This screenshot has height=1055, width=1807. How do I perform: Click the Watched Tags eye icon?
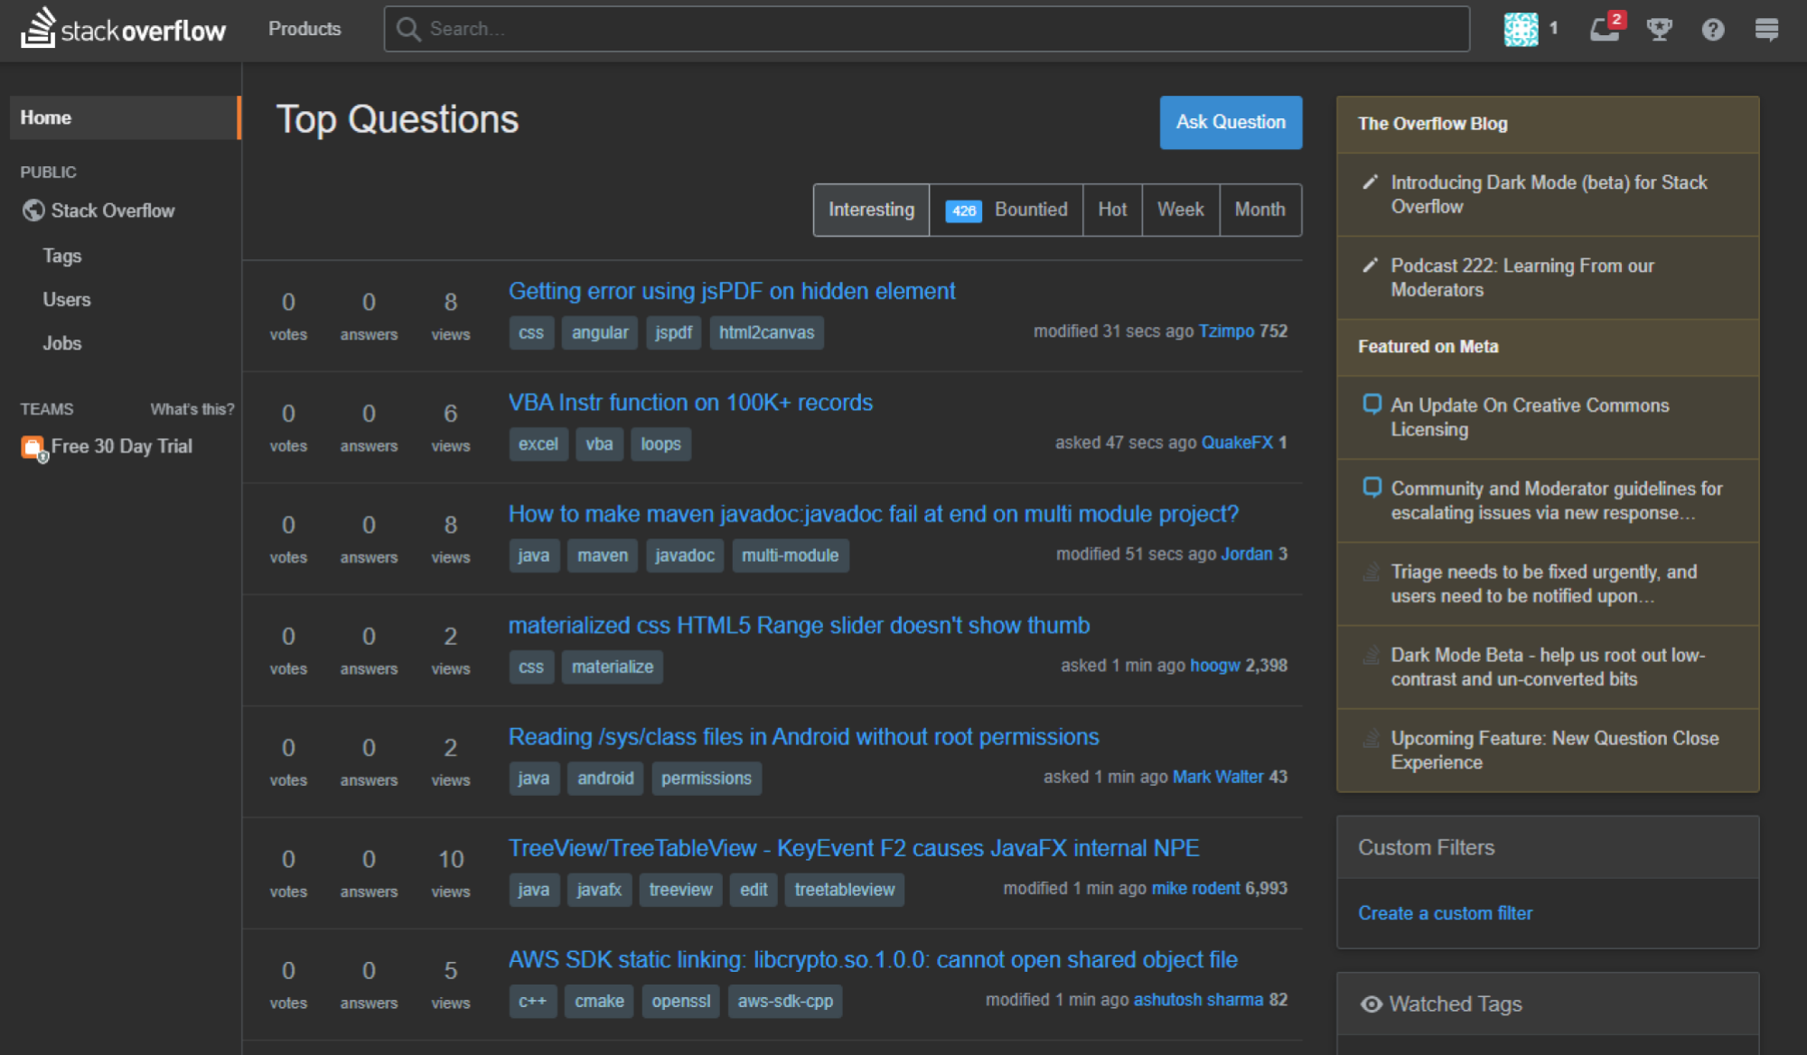pos(1371,1004)
